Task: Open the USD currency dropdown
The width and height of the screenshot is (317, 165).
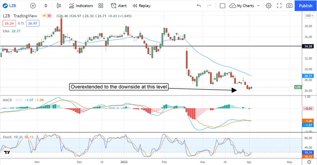Action: point(309,16)
